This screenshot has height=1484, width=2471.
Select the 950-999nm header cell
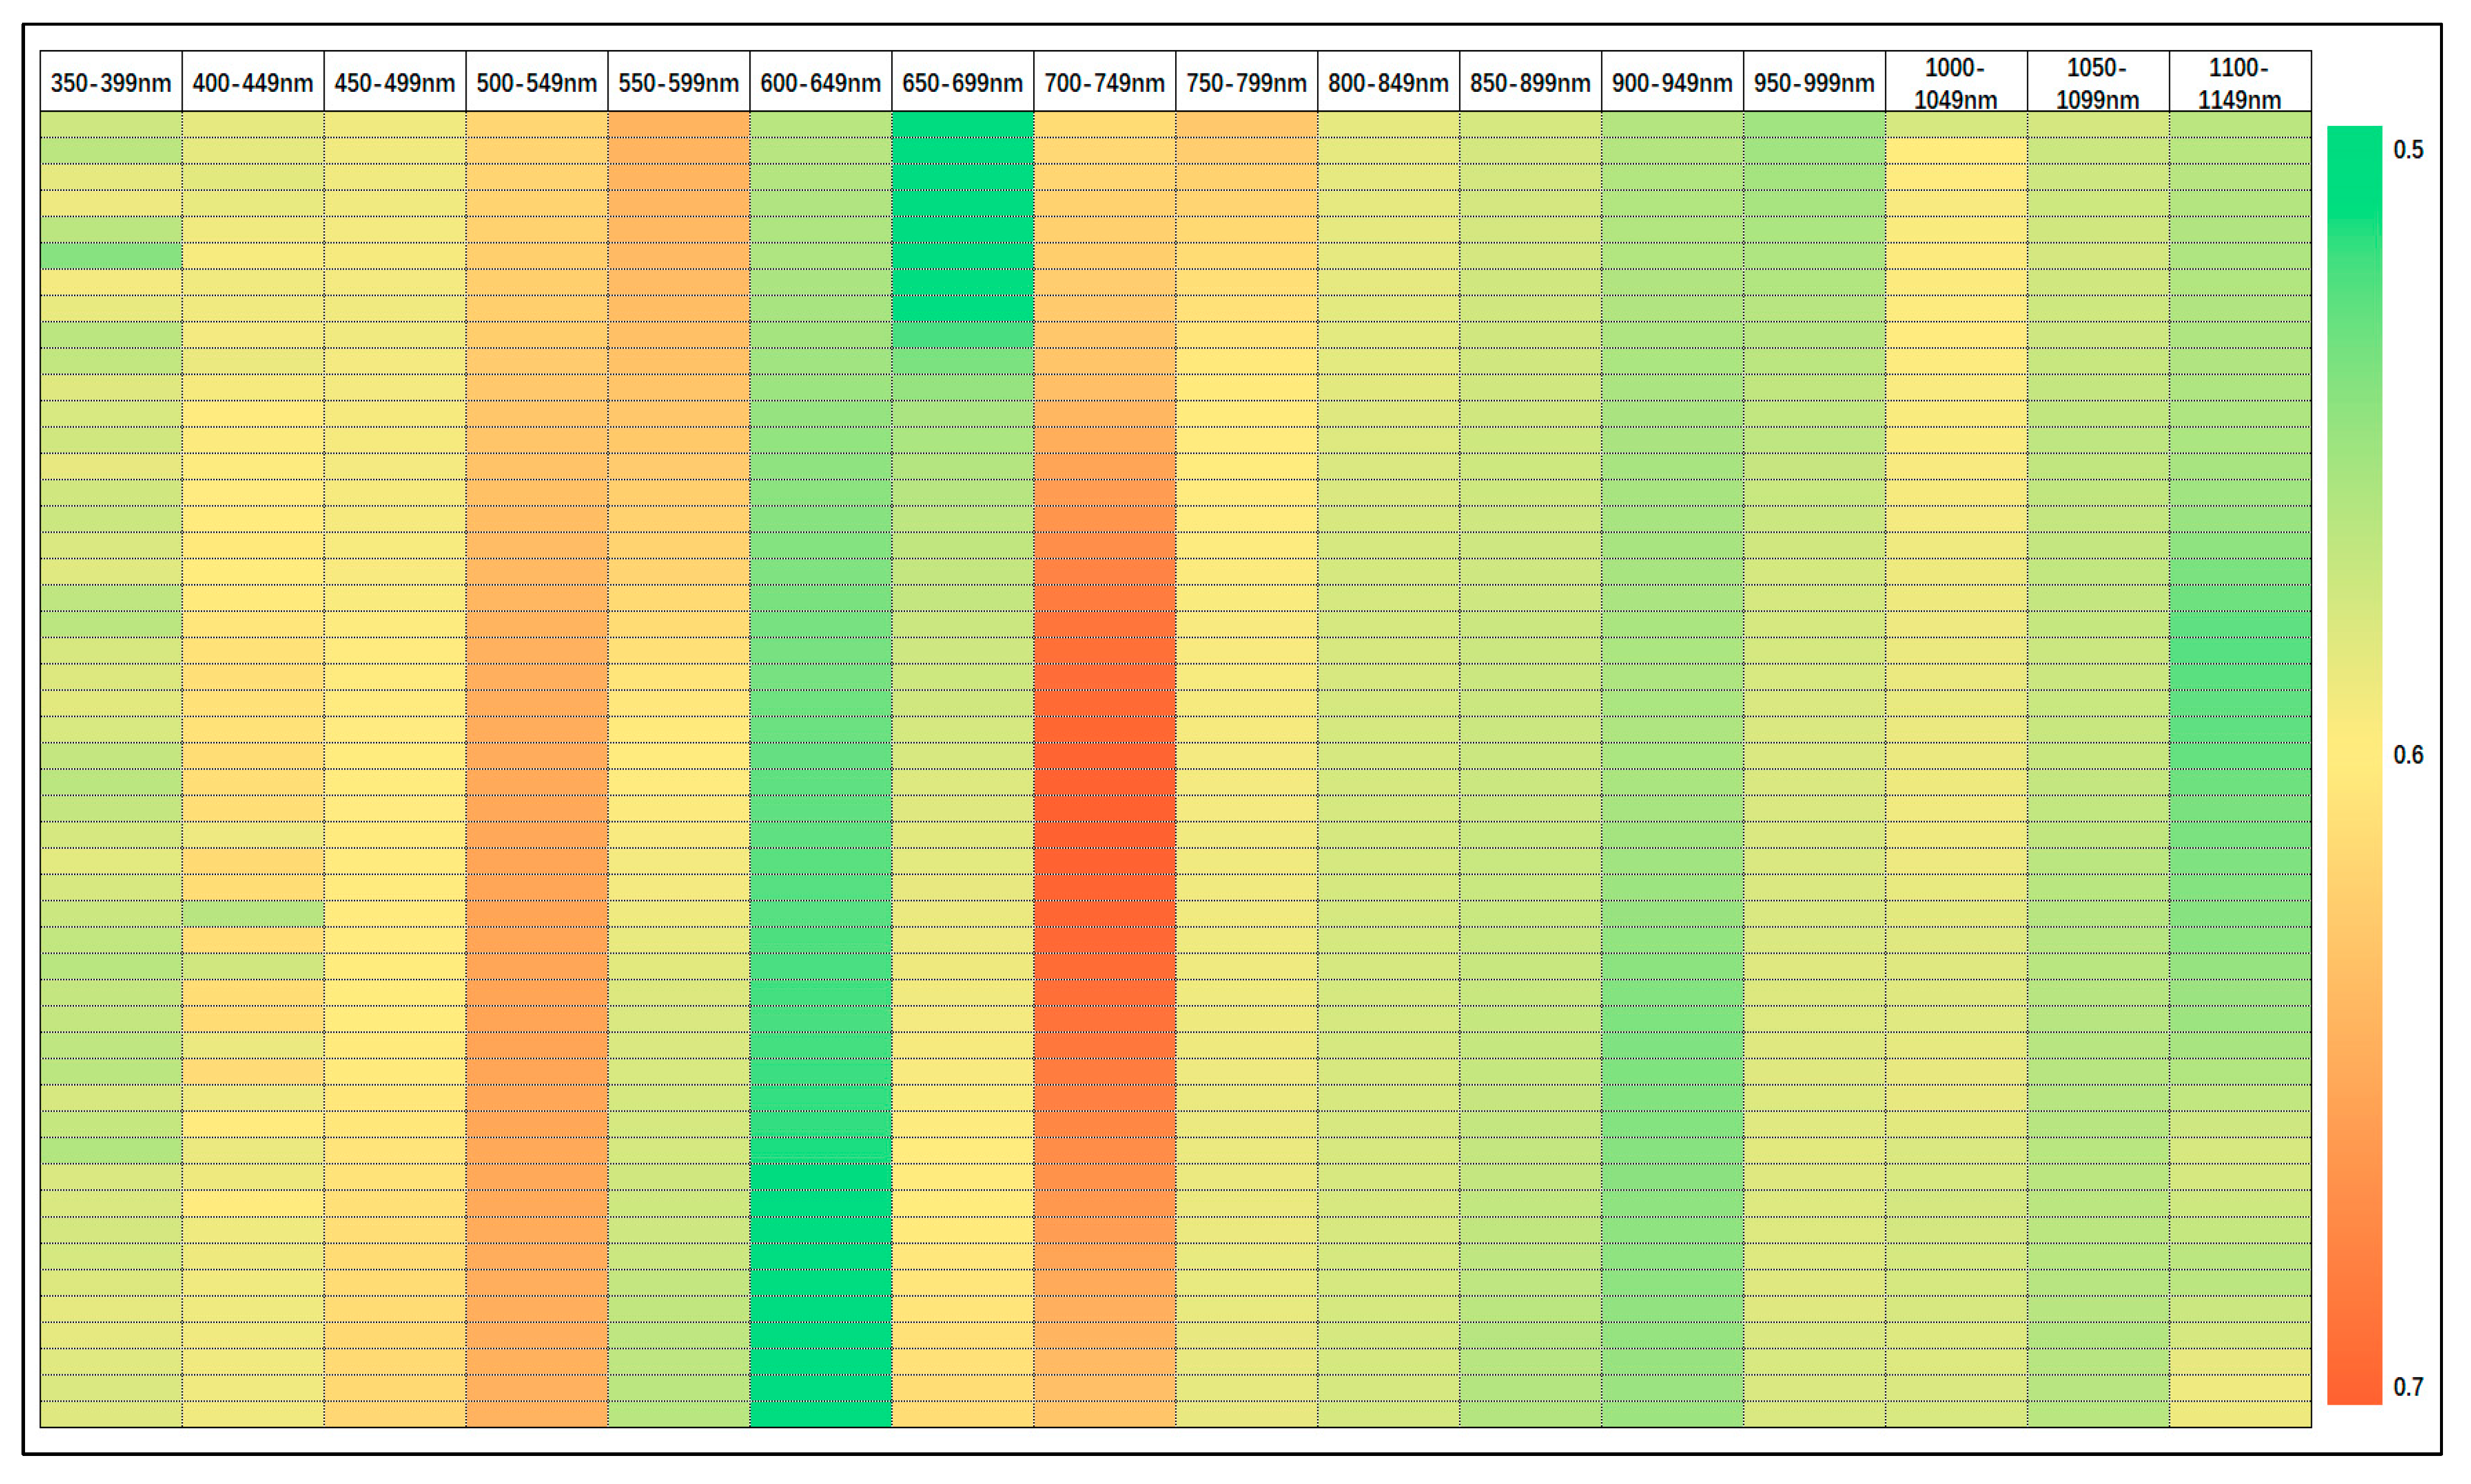(1815, 82)
